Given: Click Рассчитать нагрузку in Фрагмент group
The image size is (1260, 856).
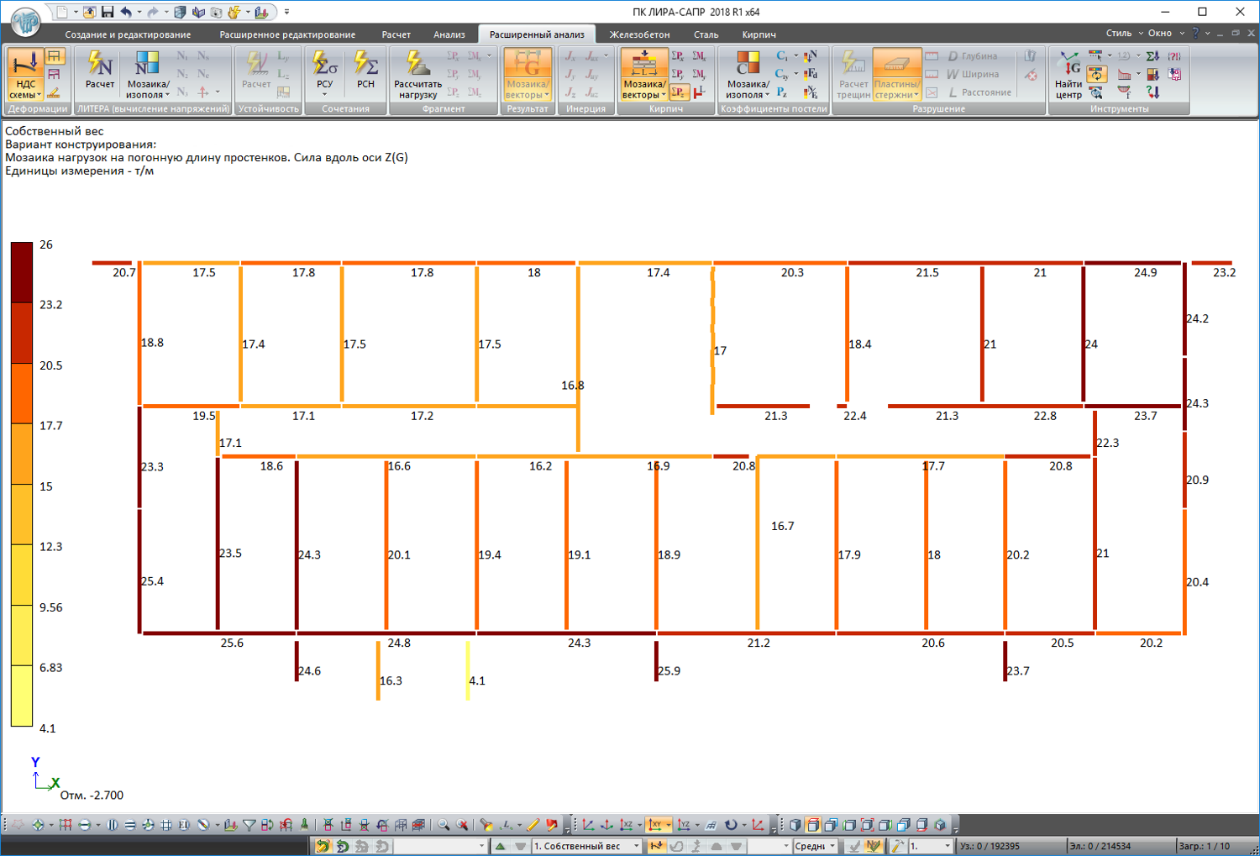Looking at the screenshot, I should [x=417, y=75].
